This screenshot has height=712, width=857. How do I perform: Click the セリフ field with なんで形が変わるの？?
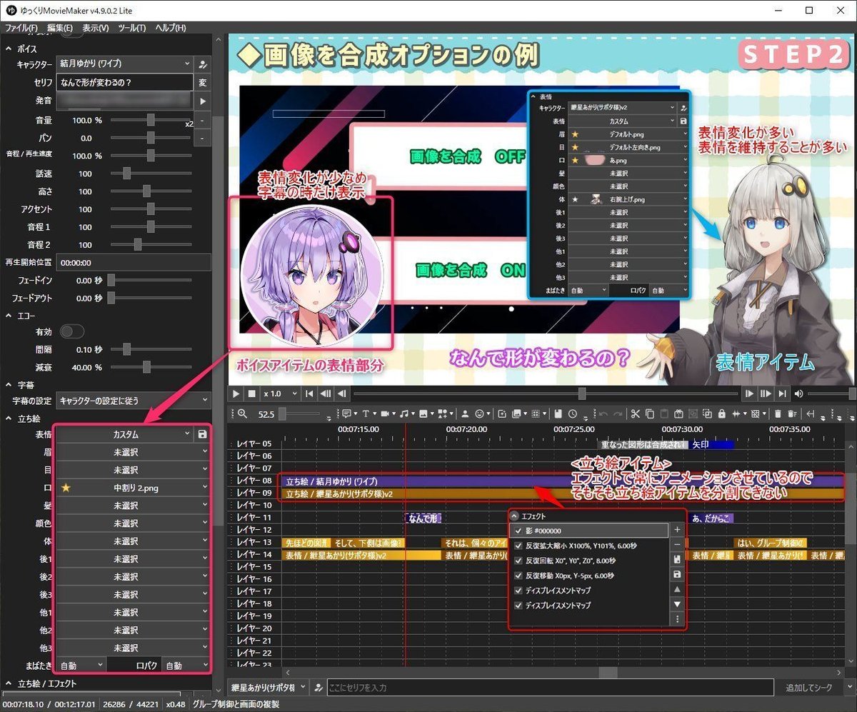(125, 82)
